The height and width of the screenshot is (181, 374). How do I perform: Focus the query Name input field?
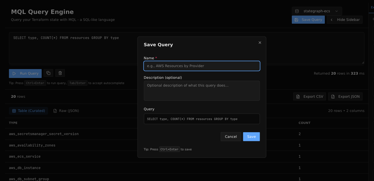(202, 66)
